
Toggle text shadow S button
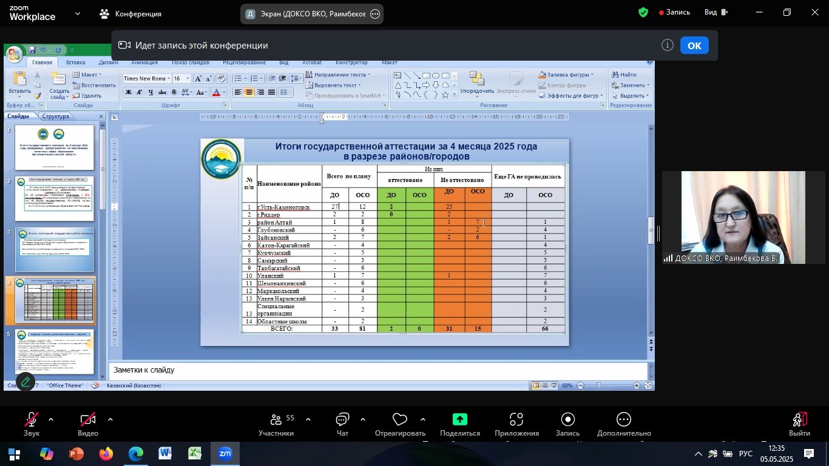pos(174,92)
